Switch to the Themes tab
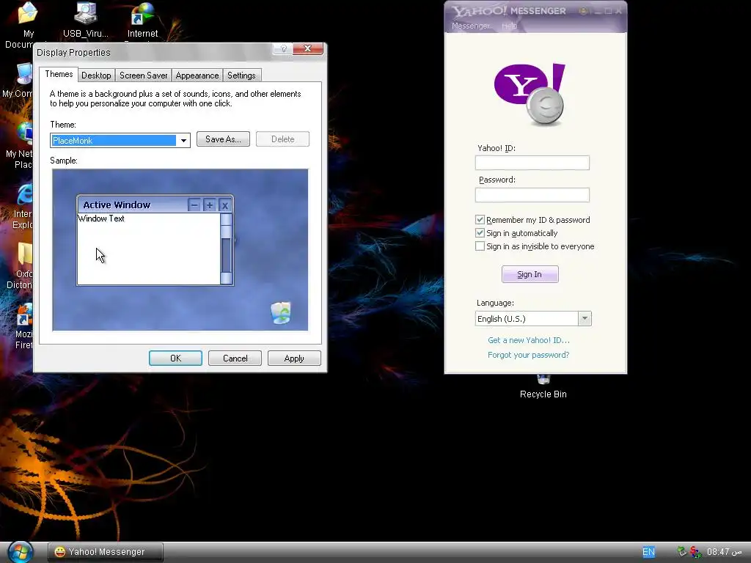This screenshot has width=751, height=563. pos(59,74)
